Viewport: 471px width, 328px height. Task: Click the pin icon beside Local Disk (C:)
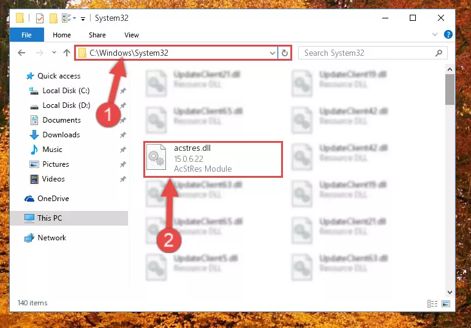tap(123, 91)
